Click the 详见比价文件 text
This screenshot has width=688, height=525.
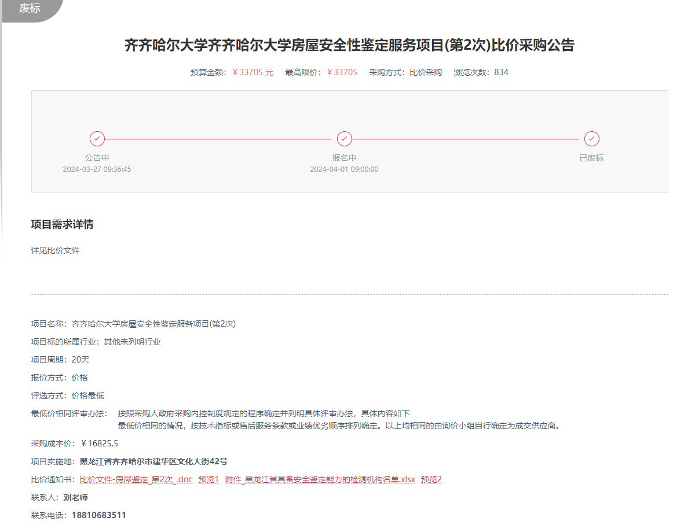(x=55, y=250)
